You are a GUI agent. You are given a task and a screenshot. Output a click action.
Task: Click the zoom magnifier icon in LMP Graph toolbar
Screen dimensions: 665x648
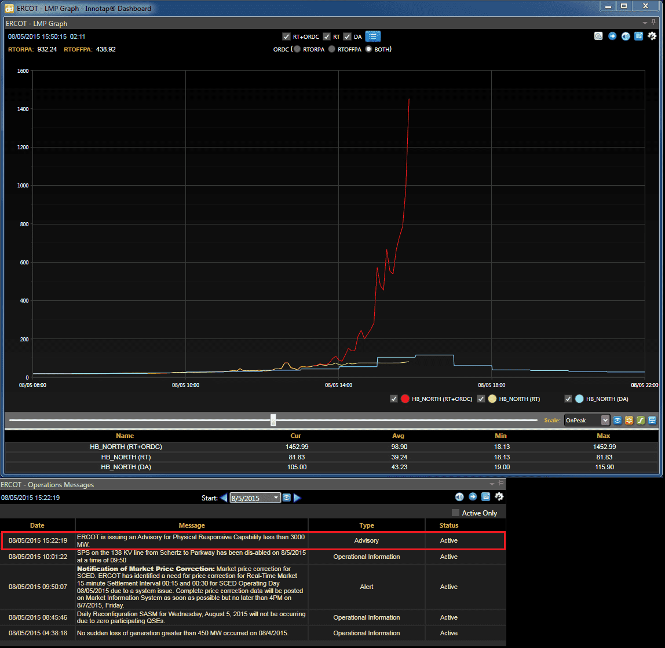click(x=598, y=36)
